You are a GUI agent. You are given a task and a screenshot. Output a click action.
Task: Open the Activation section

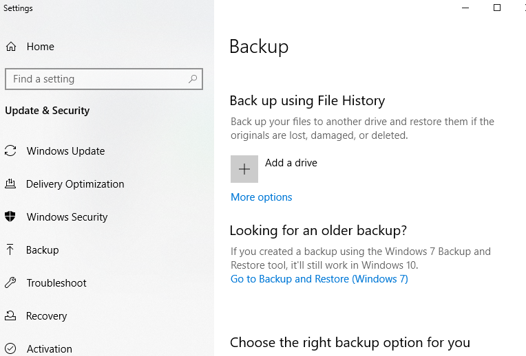pyautogui.click(x=50, y=349)
